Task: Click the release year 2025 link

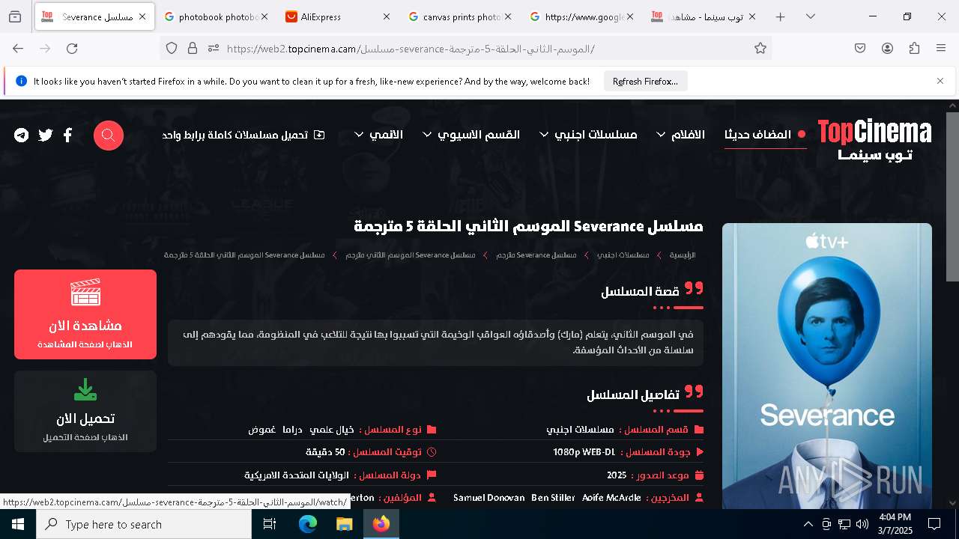Action: click(617, 475)
